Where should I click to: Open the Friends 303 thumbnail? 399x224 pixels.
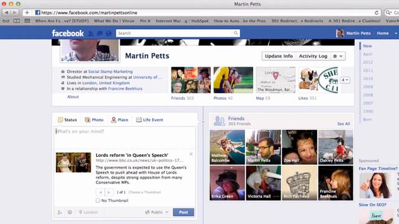pos(191,80)
